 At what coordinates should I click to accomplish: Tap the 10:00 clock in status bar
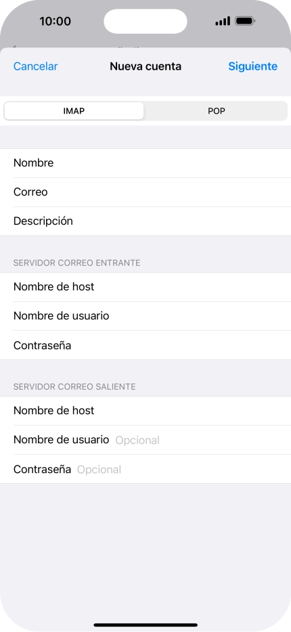(x=55, y=21)
